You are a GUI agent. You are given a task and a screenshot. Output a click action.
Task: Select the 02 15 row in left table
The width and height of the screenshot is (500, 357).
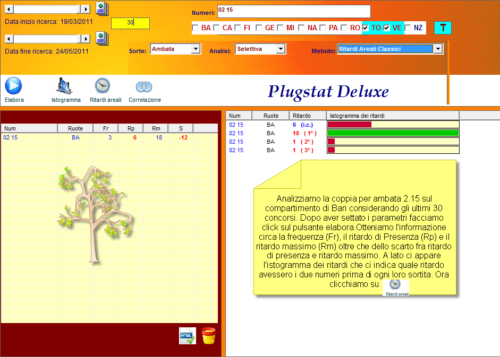(109, 137)
